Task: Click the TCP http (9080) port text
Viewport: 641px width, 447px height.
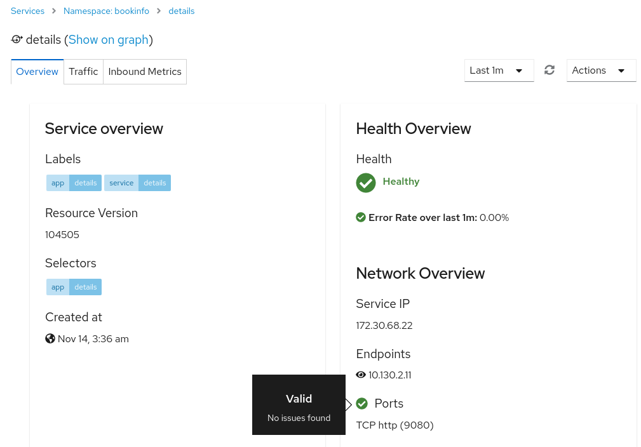Action: pos(395,425)
